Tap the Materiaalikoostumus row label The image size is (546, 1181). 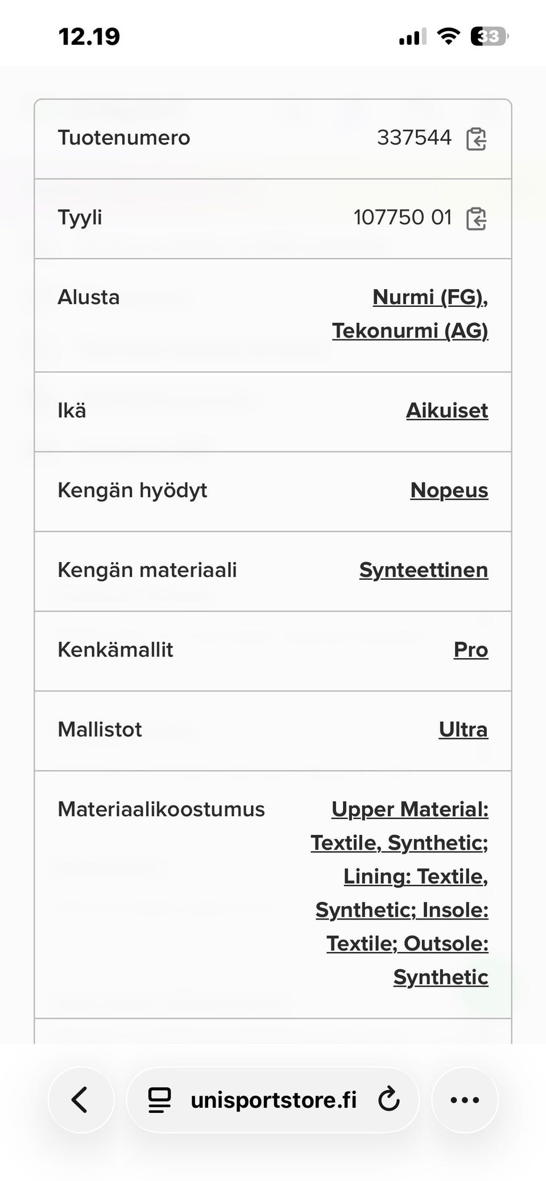pos(162,809)
